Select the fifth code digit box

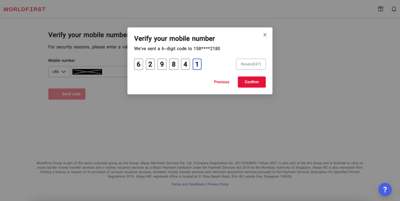pyautogui.click(x=185, y=64)
